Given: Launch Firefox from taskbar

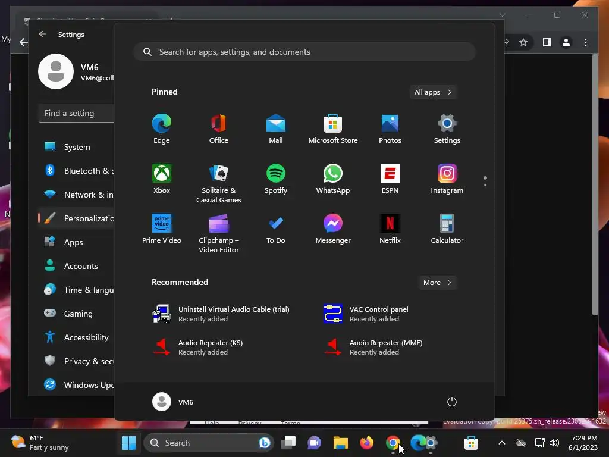Looking at the screenshot, I should 366,443.
